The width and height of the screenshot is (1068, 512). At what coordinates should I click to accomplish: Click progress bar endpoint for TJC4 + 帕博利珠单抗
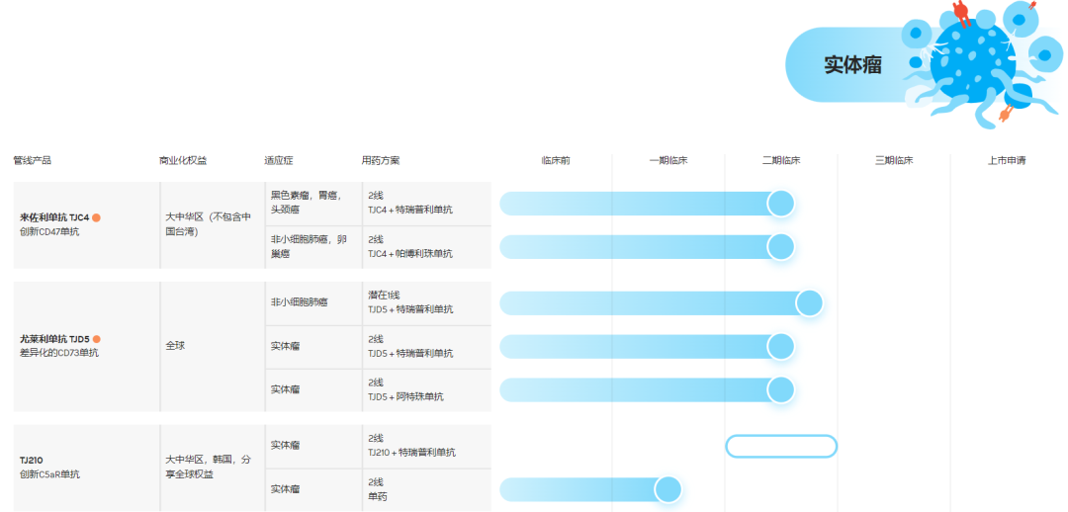tap(780, 246)
